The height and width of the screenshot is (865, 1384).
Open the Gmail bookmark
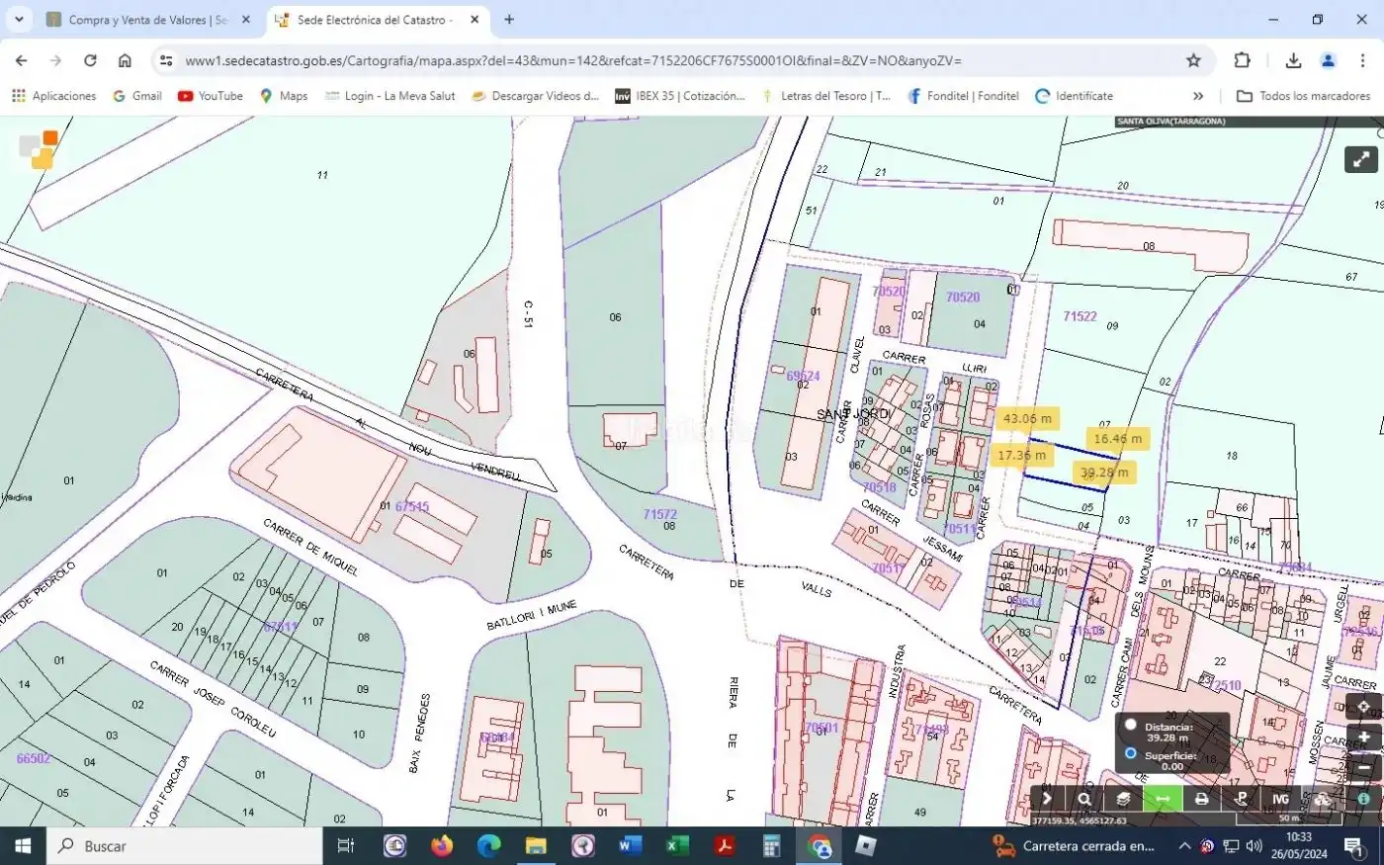click(x=137, y=96)
